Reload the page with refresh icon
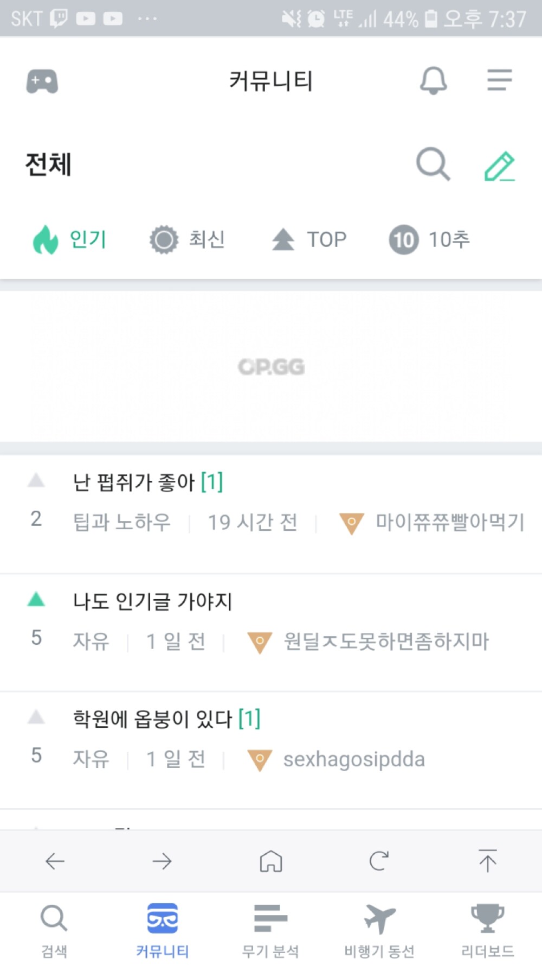The image size is (542, 965). pos(379,861)
